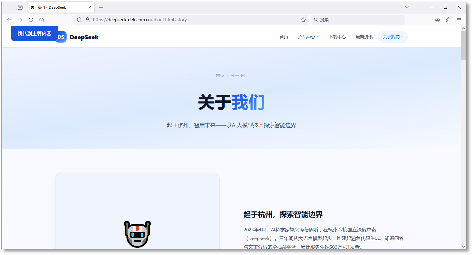473x255 pixels.
Task: Open the 首页 nav item
Action: coord(284,37)
